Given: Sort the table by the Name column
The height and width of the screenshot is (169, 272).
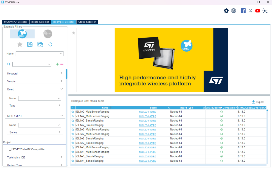Looking at the screenshot, I should [107, 108].
